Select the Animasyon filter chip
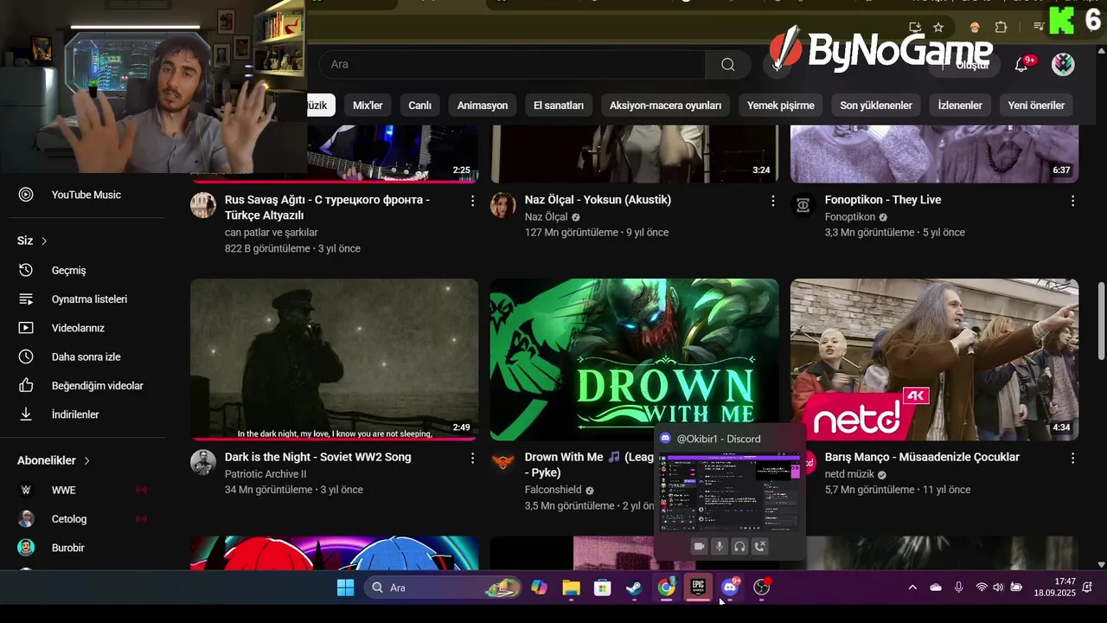 pyautogui.click(x=483, y=106)
